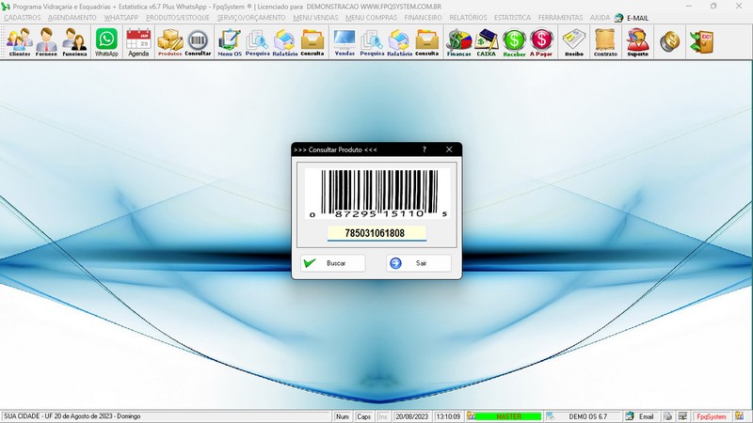Click the SUA CIDADE status bar text
This screenshot has width=753, height=423.
(72, 416)
